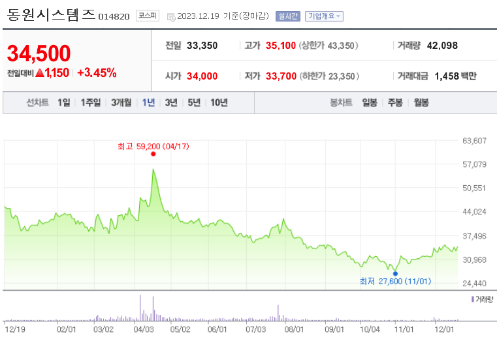The image size is (497, 341).
Task: Click the calendar icon beside the date
Action: point(171,17)
